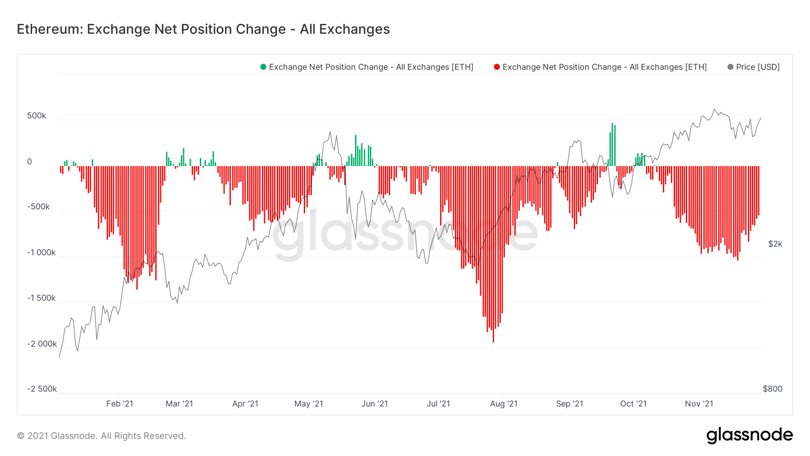Select the May '21 x-axis label

pos(309,404)
